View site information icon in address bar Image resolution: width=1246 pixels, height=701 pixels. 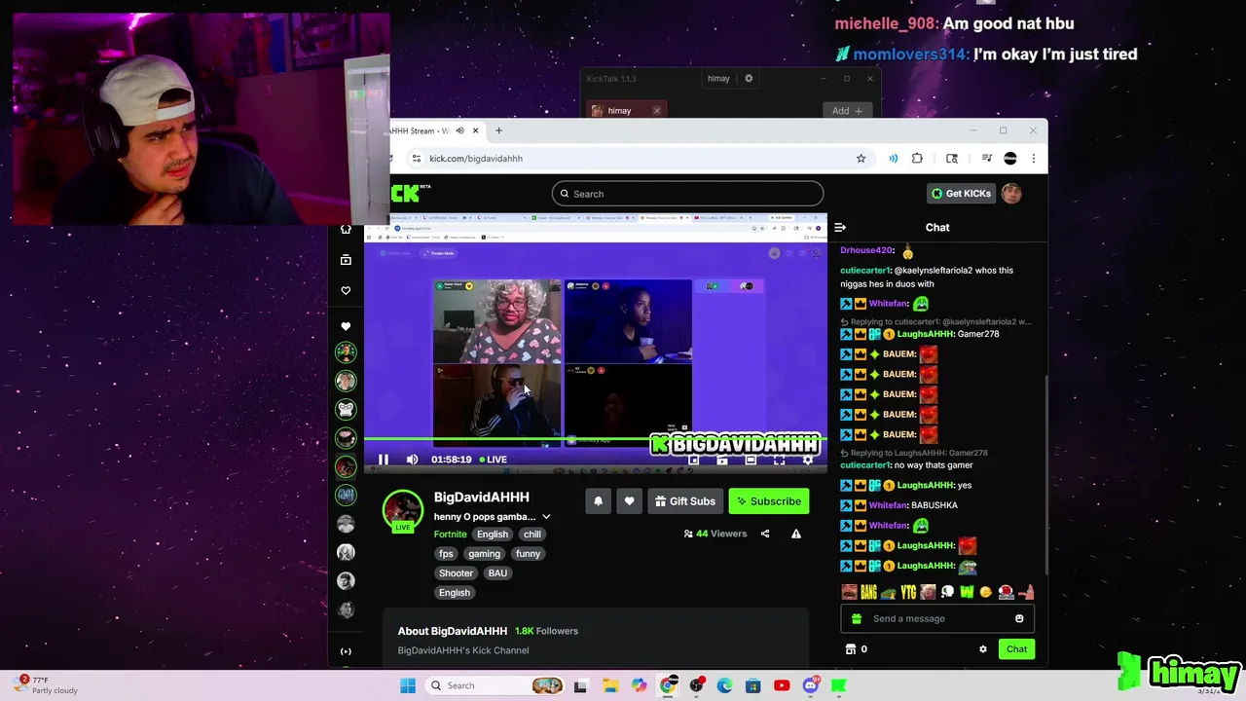pyautogui.click(x=417, y=159)
